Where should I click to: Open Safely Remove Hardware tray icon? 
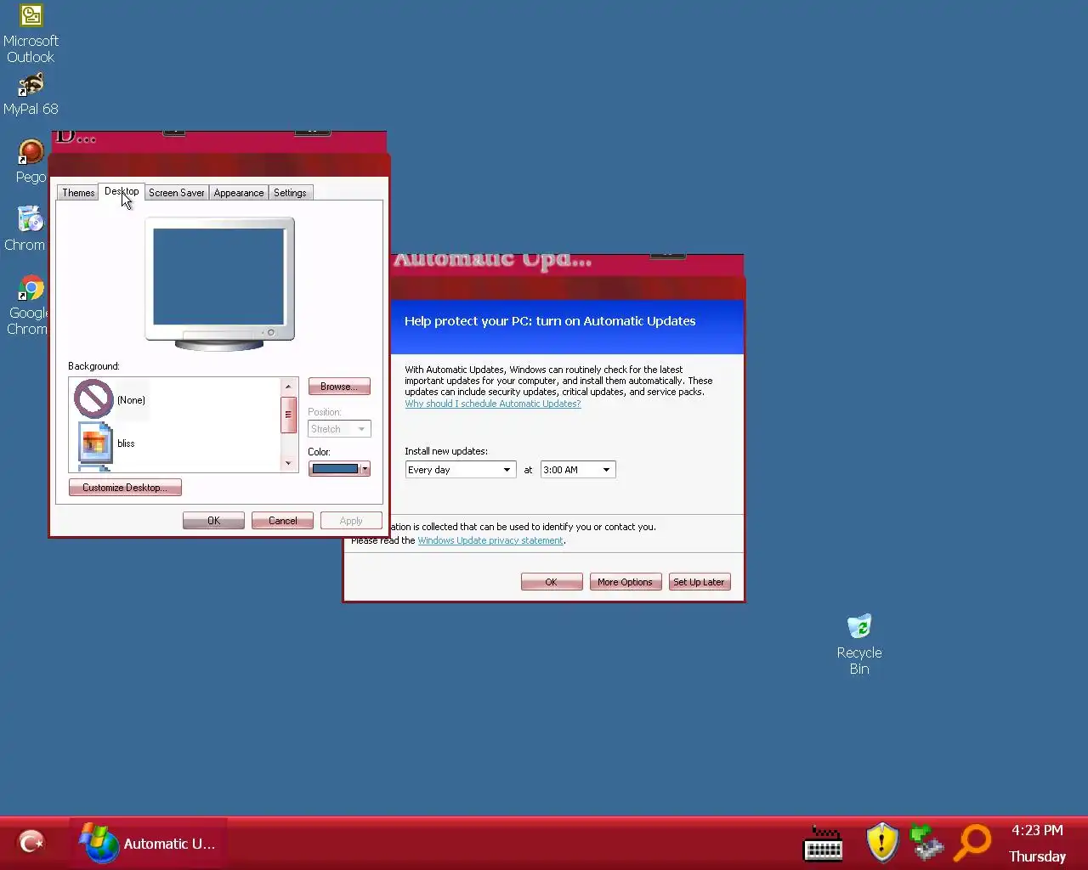(x=926, y=843)
